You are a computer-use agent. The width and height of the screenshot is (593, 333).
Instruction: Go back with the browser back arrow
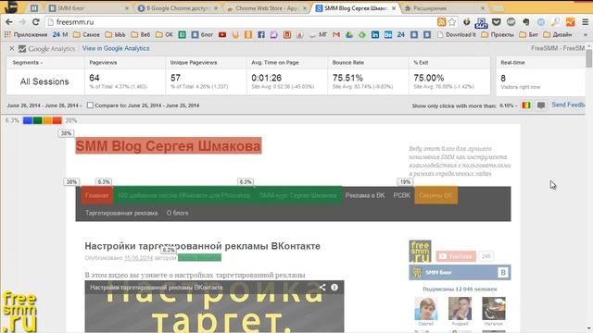(9, 22)
